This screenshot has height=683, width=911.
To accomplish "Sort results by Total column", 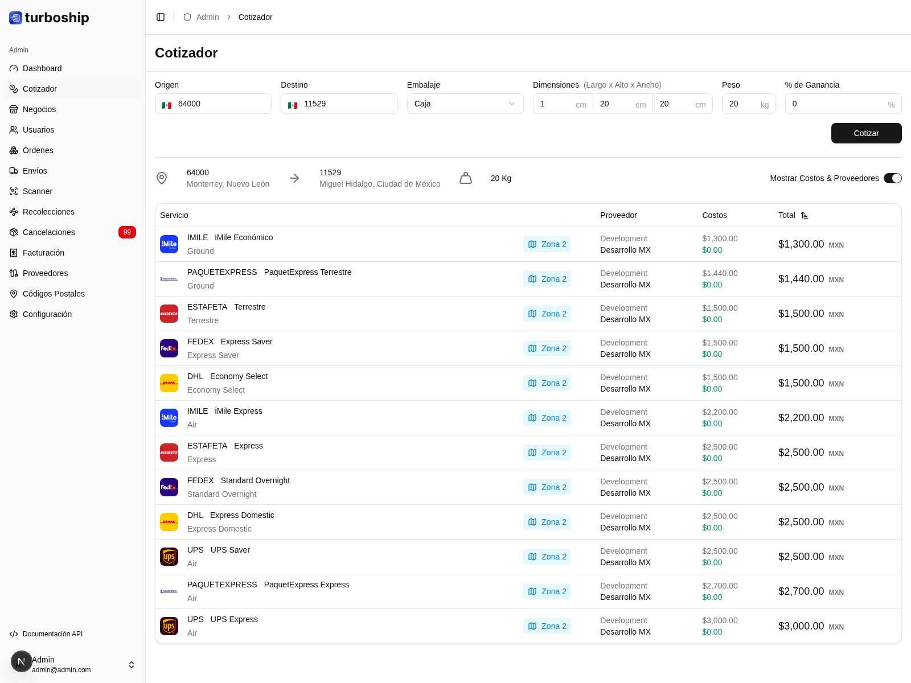I will click(805, 215).
